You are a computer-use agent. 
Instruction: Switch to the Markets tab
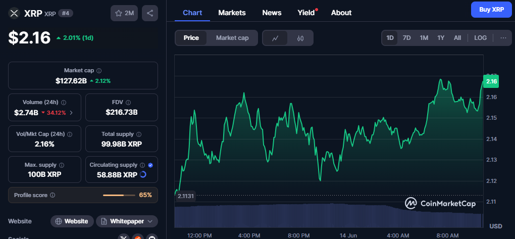coord(232,13)
